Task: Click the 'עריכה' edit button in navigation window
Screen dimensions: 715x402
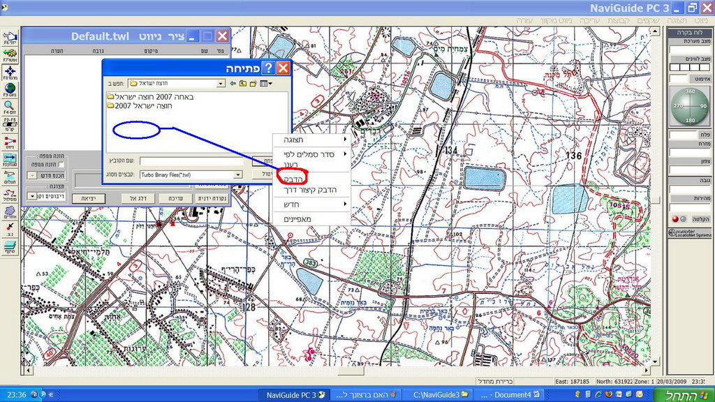Action: pyautogui.click(x=175, y=198)
